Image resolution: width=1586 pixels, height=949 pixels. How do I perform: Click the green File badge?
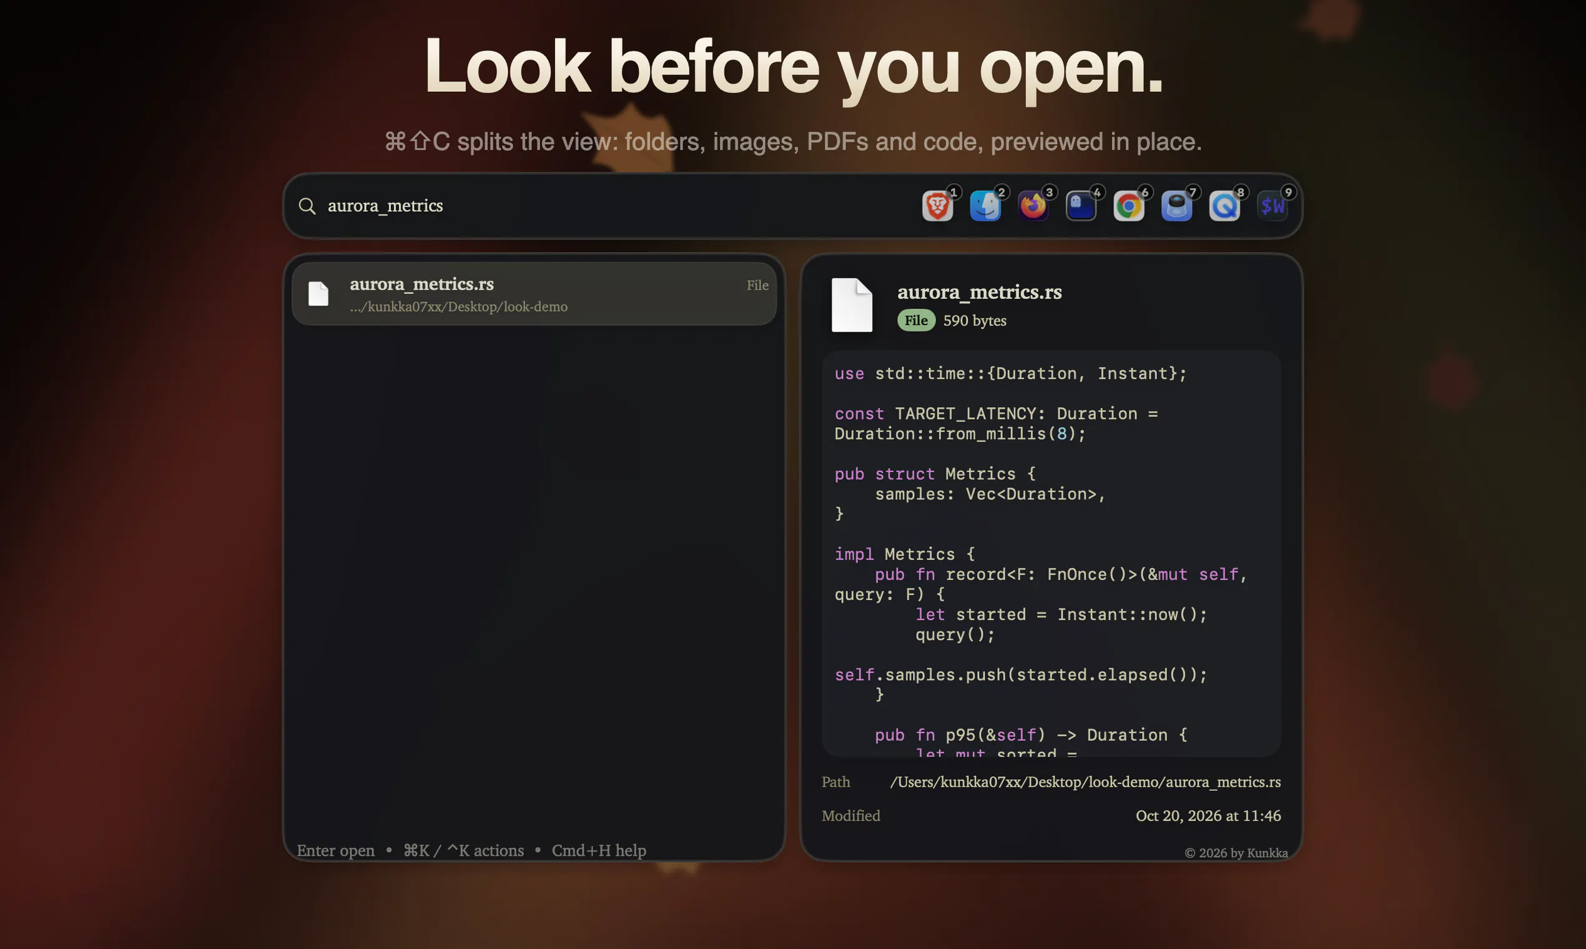tap(916, 320)
